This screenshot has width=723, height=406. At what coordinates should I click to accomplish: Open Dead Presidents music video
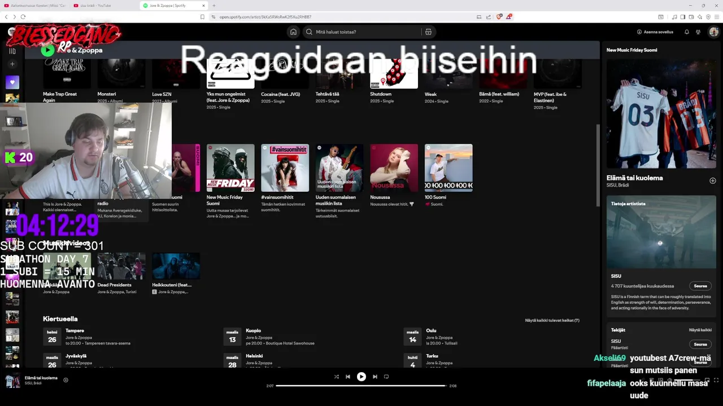[121, 273]
